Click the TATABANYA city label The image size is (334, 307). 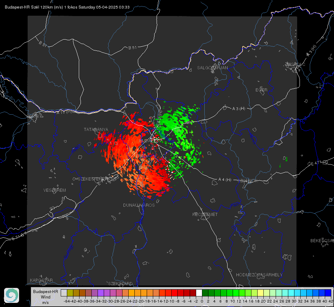click(96, 130)
